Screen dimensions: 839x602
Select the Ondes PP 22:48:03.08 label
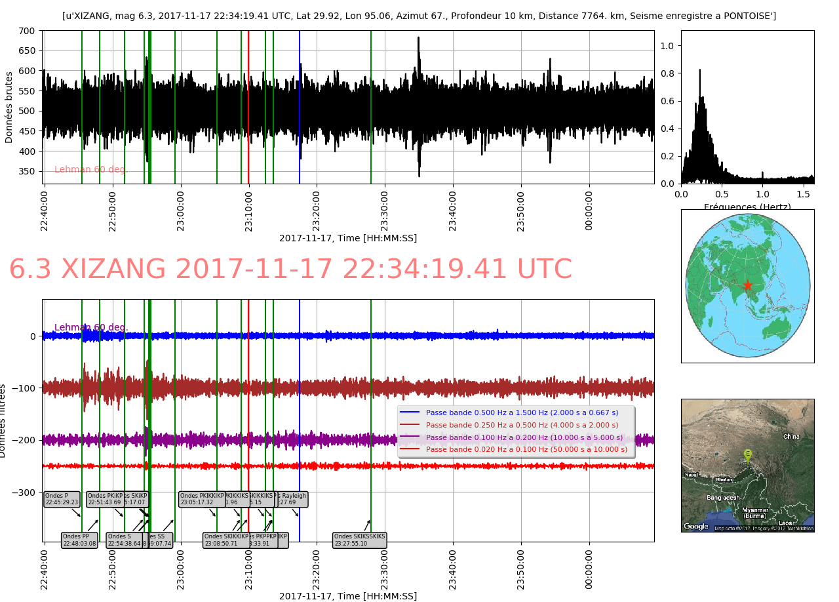(x=79, y=540)
